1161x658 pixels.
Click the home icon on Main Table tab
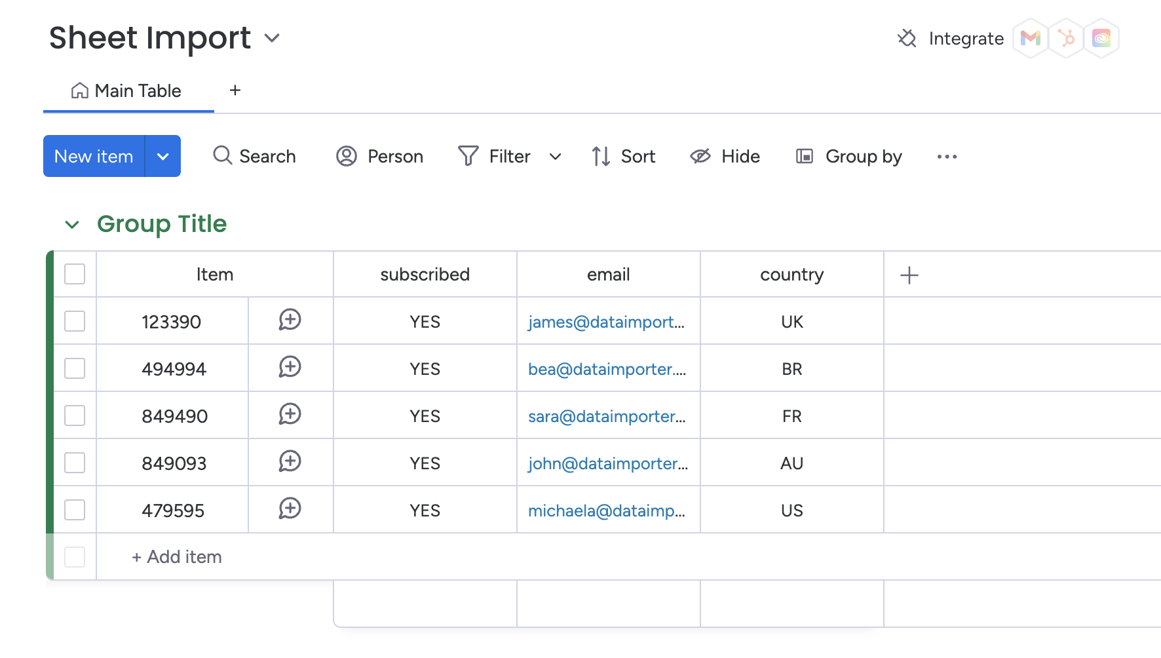[80, 90]
